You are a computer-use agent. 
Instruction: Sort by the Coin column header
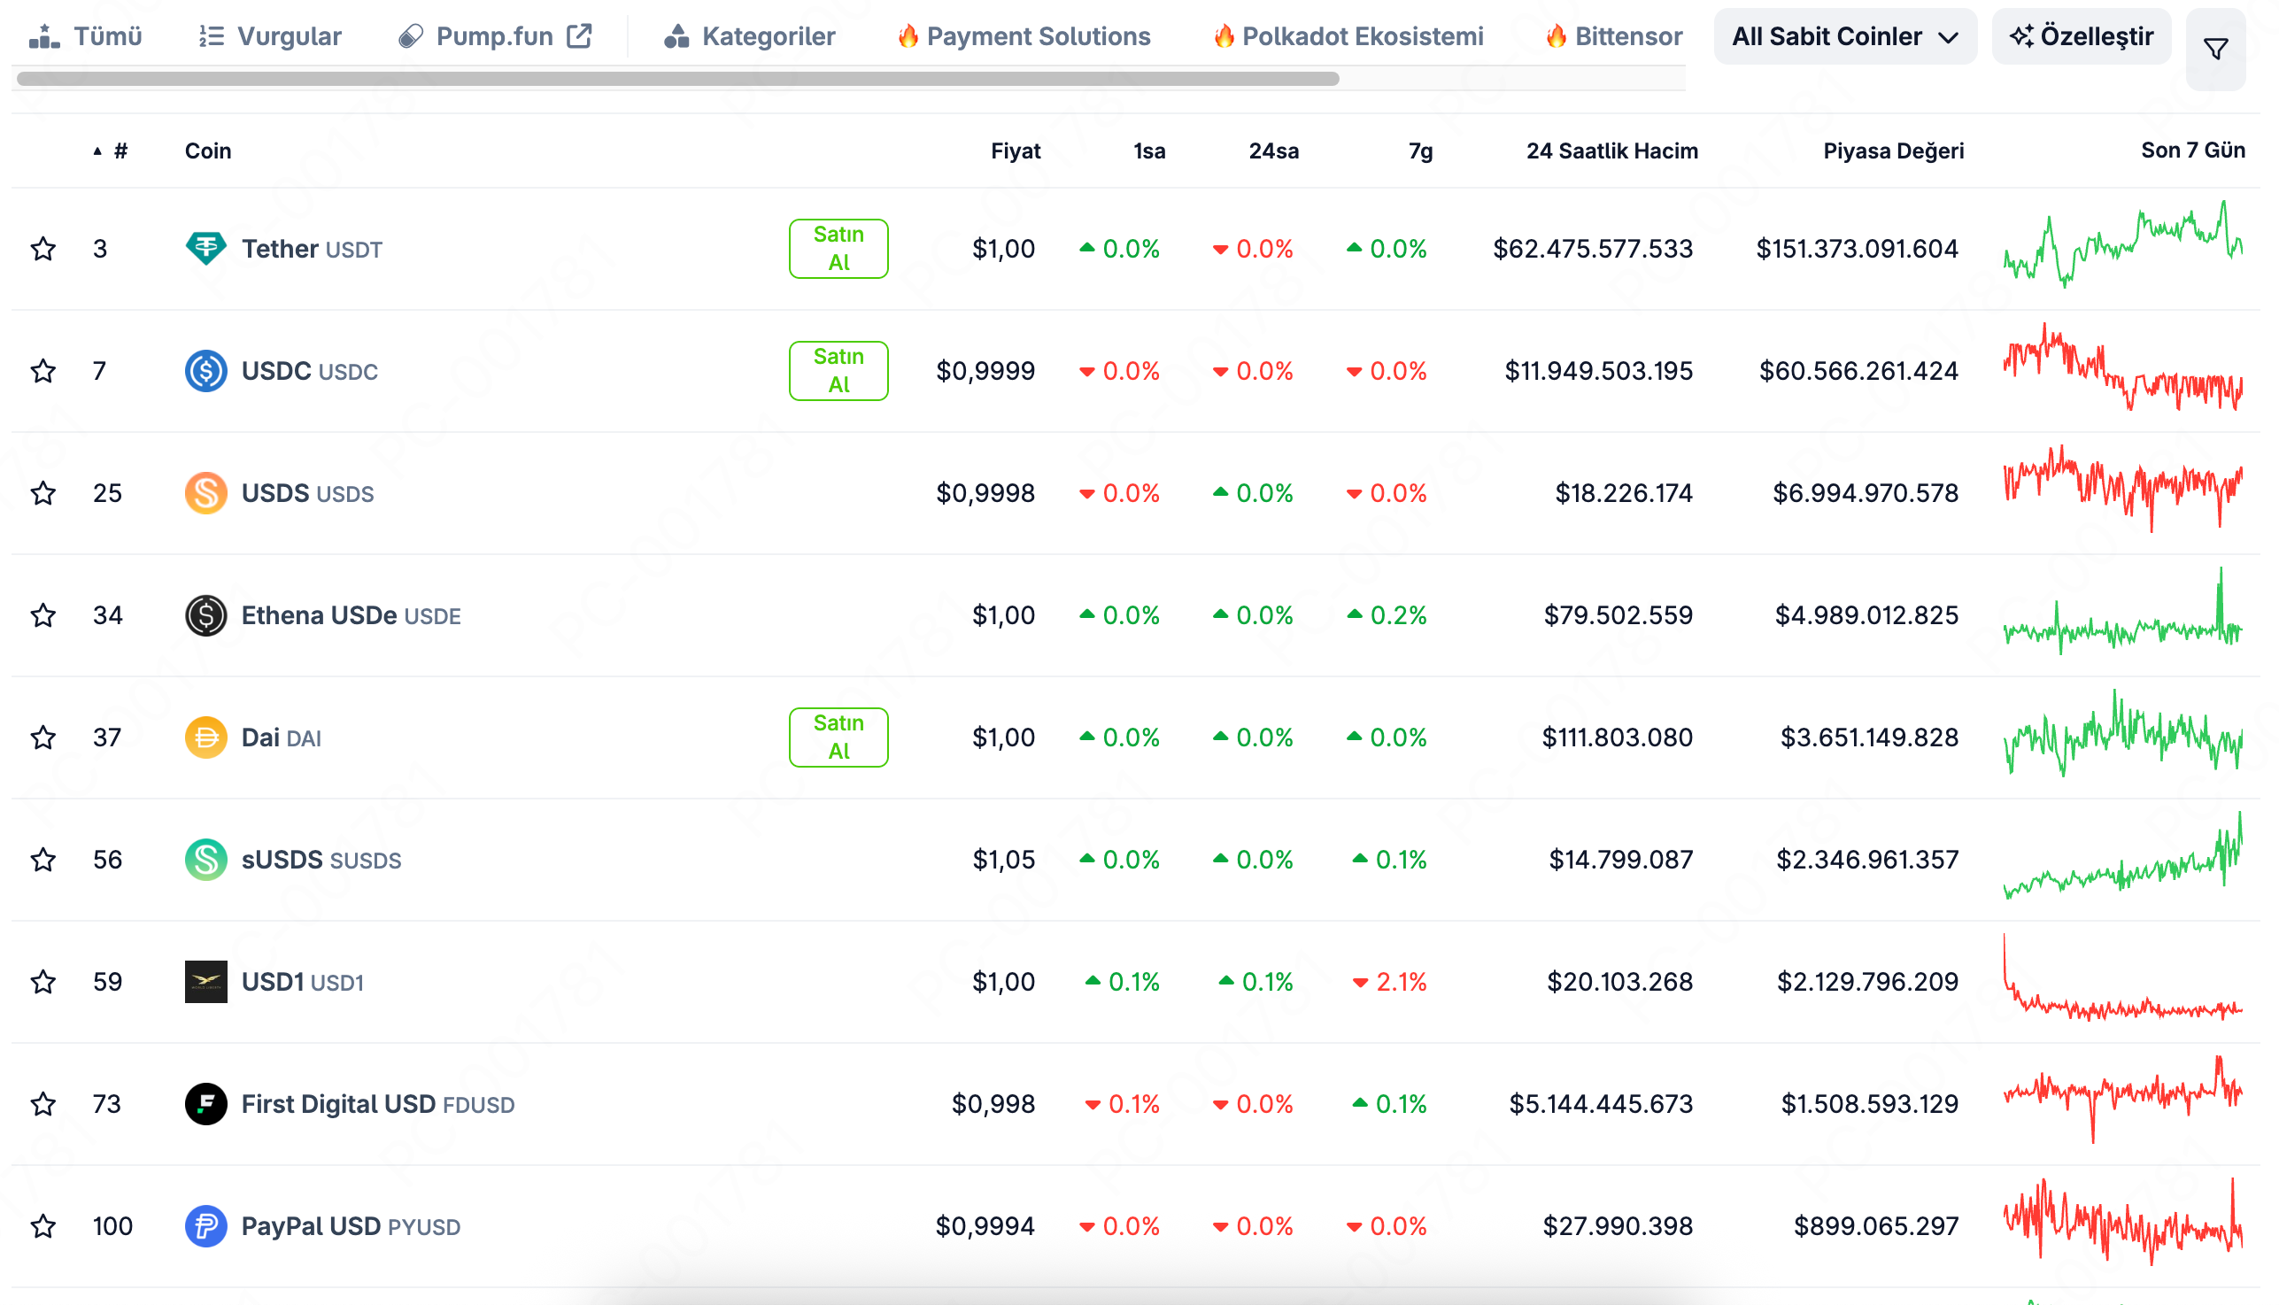(x=208, y=151)
